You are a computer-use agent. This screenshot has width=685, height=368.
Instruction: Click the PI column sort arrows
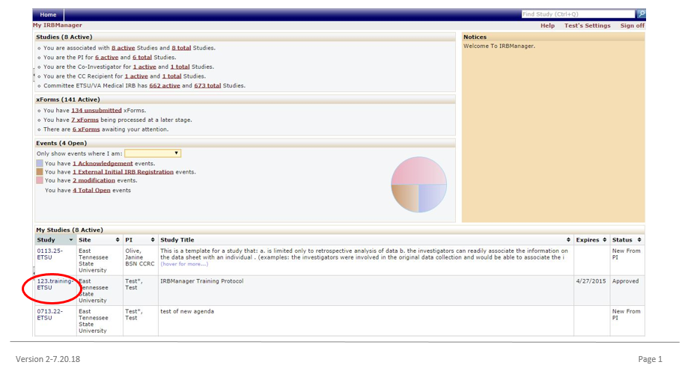153,239
